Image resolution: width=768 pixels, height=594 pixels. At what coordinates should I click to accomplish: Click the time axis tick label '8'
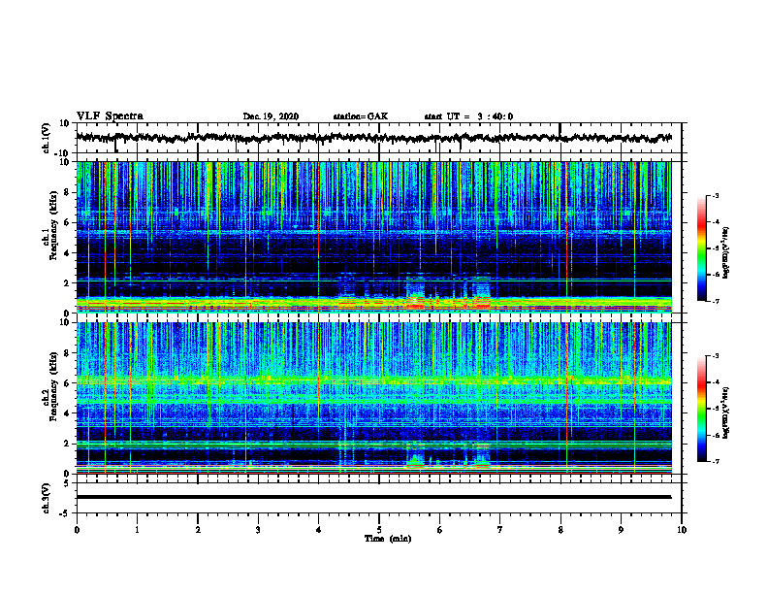point(560,530)
